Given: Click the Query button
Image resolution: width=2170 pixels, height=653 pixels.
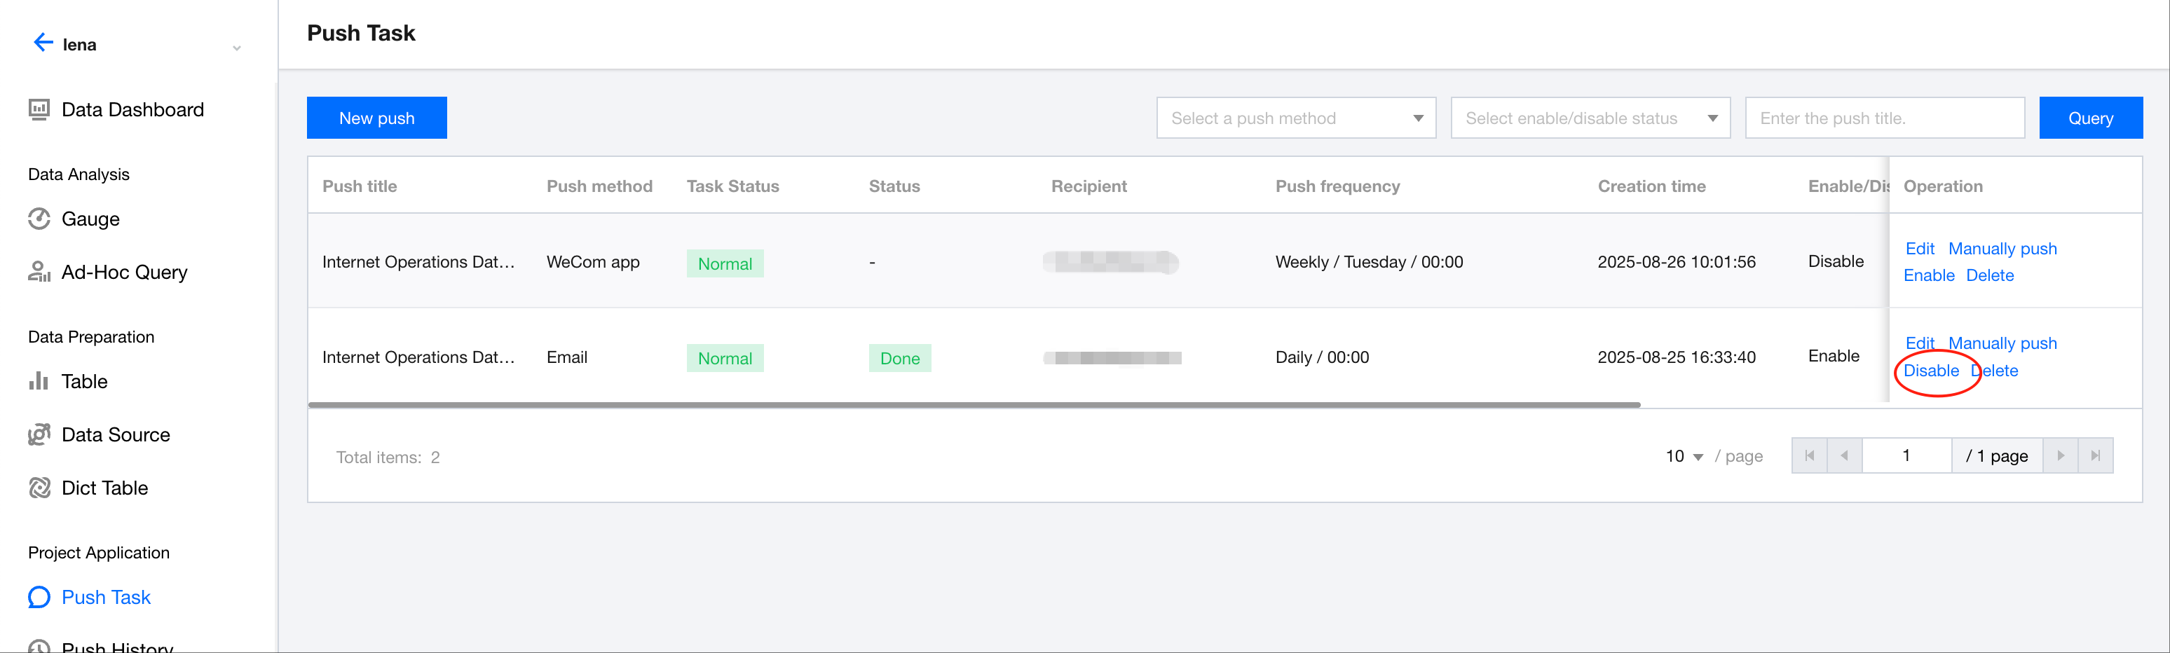Looking at the screenshot, I should pyautogui.click(x=2090, y=118).
